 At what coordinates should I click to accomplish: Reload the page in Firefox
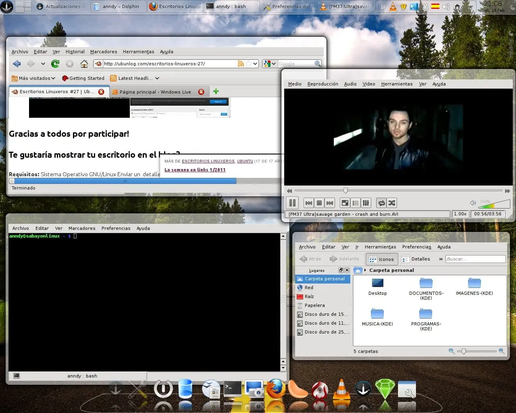coord(55,64)
